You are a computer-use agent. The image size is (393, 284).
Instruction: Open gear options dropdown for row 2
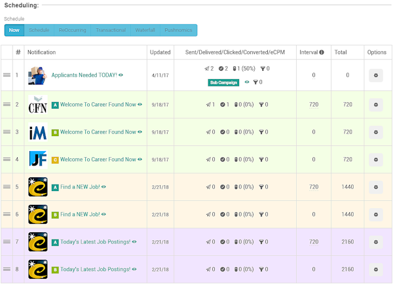pos(376,105)
